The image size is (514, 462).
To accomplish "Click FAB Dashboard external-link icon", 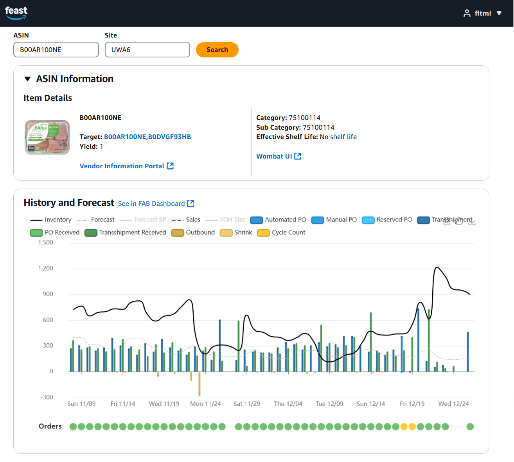I will 191,203.
